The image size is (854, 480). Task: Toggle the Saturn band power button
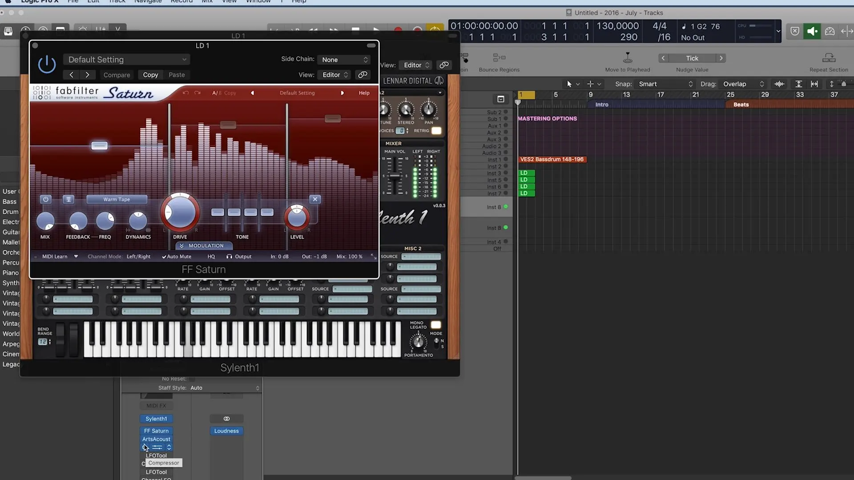click(45, 199)
